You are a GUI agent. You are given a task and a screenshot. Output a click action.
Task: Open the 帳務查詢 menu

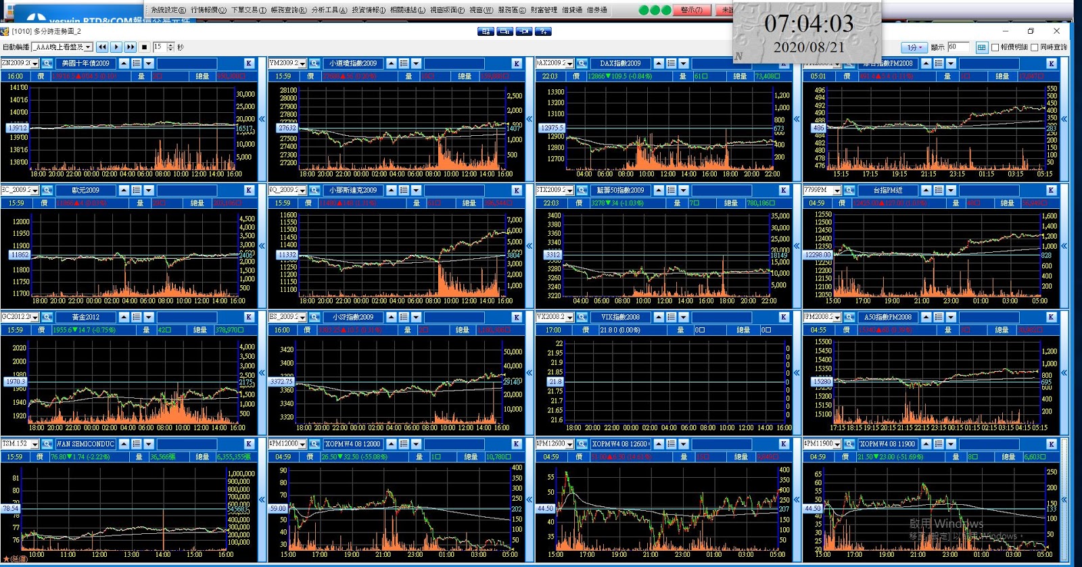click(x=288, y=10)
